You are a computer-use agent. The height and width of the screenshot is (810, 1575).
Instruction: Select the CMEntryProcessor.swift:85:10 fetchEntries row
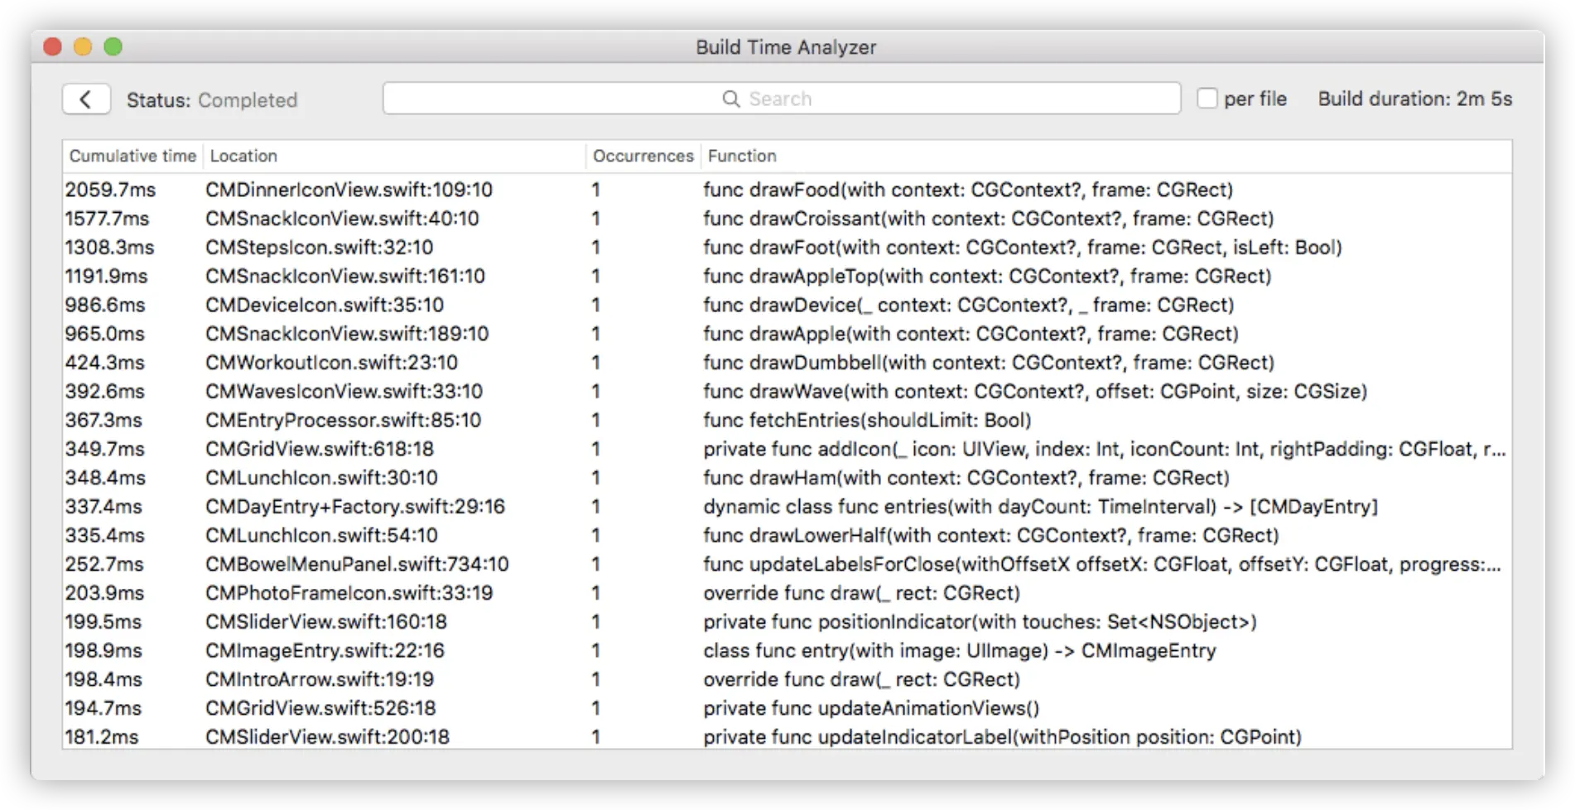tap(787, 420)
